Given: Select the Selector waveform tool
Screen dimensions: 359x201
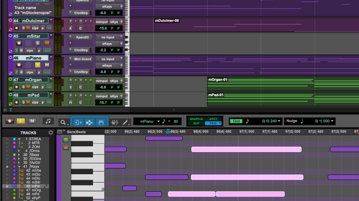Looking at the screenshot, I should 89,122.
